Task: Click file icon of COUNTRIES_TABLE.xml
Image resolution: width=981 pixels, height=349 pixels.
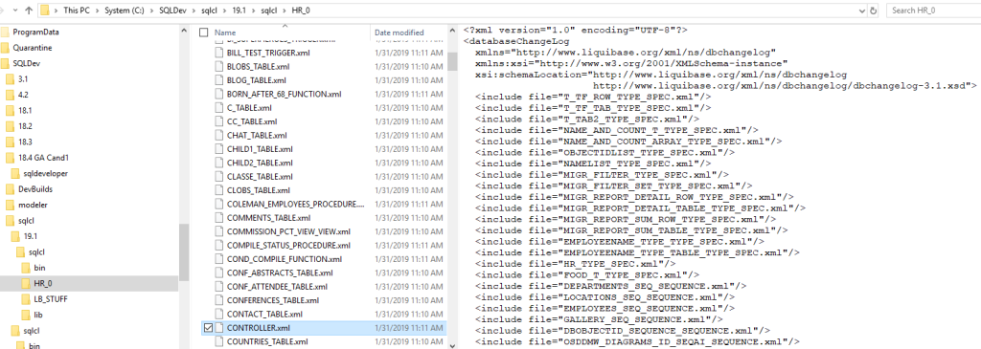Action: tap(218, 341)
